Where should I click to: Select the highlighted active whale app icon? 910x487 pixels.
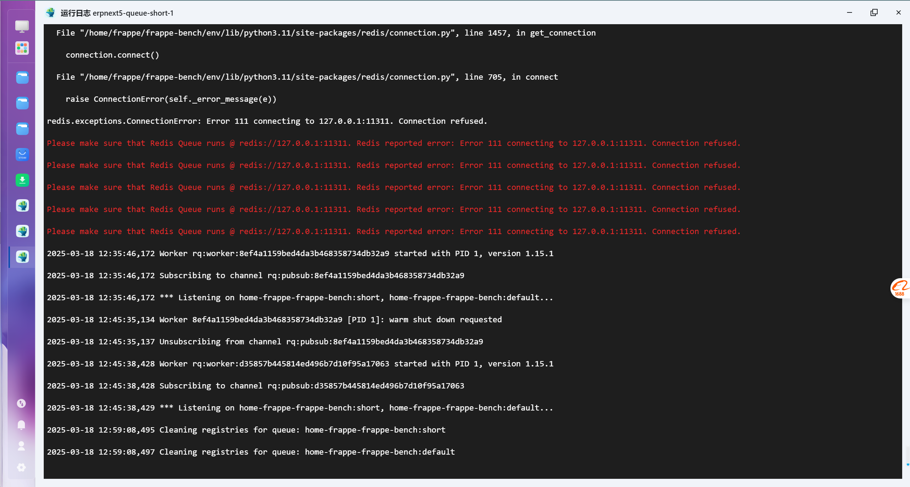[22, 257]
